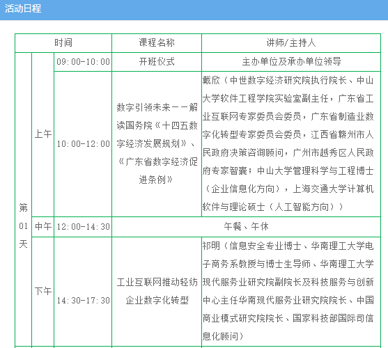Click the 数字引领未来 course title cell
388x348 pixels.
(157, 144)
